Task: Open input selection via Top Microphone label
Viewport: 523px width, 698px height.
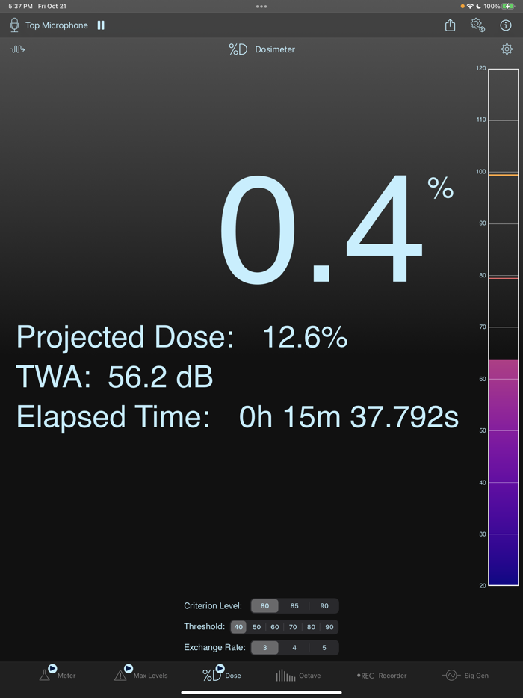Action: pyautogui.click(x=57, y=25)
